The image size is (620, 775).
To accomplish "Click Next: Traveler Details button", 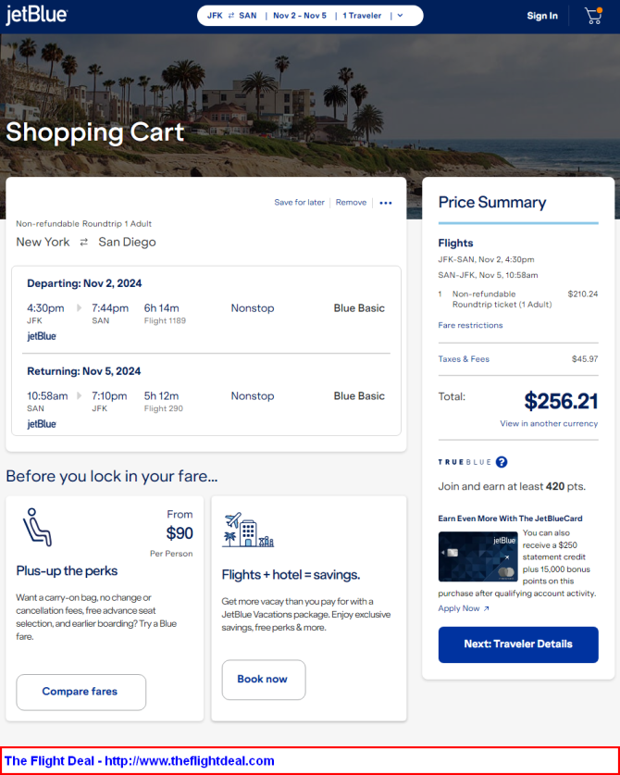I will [518, 644].
